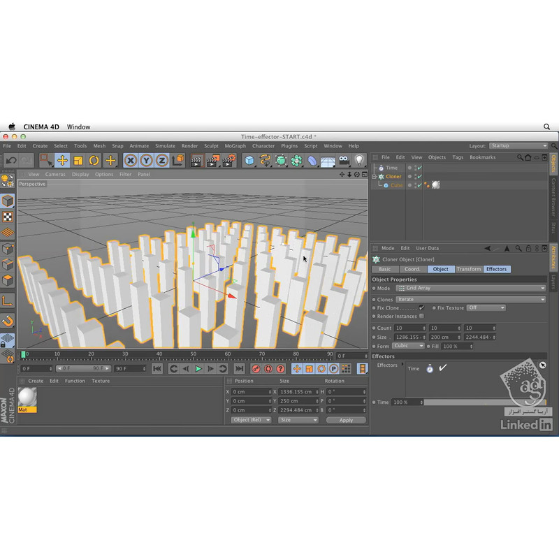
Task: Click the macOS Spotlight search icon
Action: (546, 126)
